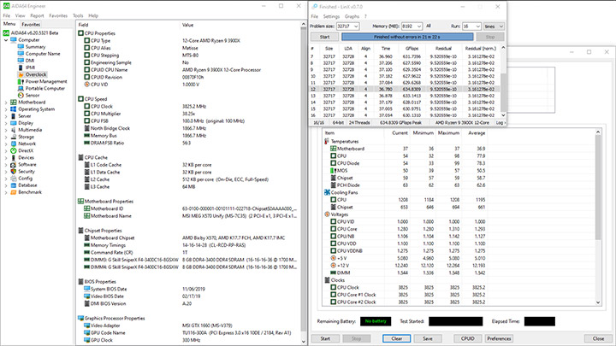
Task: Click the DirectX Xbox icon
Action: pos(14,150)
